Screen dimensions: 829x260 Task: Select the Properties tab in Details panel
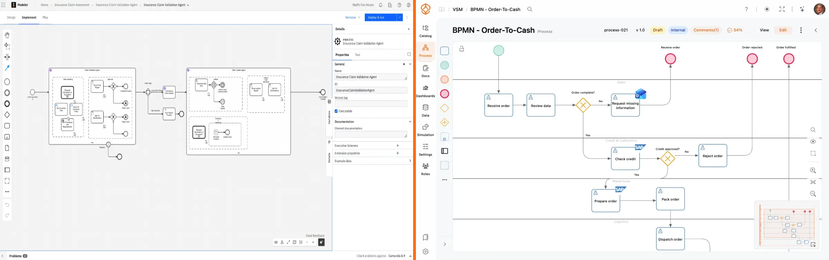point(342,55)
